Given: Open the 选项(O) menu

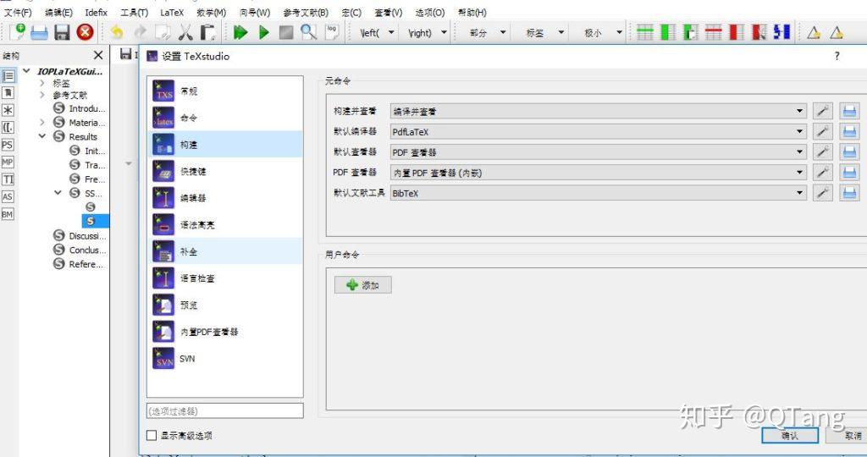Looking at the screenshot, I should click(429, 12).
